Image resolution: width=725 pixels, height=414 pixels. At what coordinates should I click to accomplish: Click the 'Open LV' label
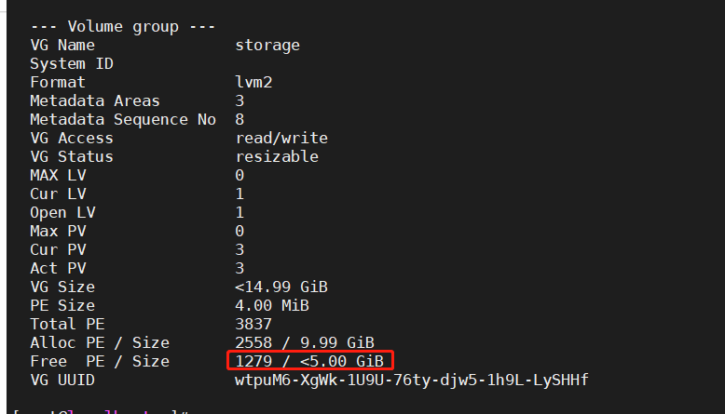click(x=62, y=212)
